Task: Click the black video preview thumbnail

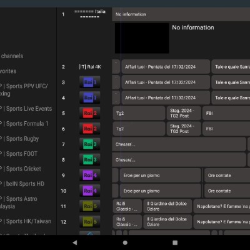Action: coord(142,38)
